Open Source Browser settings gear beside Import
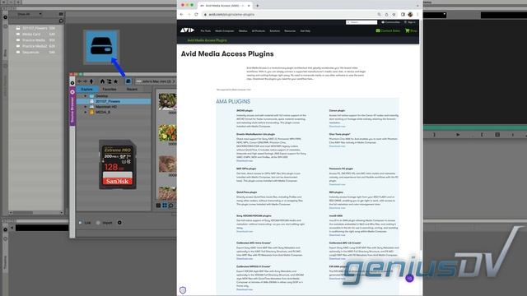The image size is (527, 296). pos(119,223)
